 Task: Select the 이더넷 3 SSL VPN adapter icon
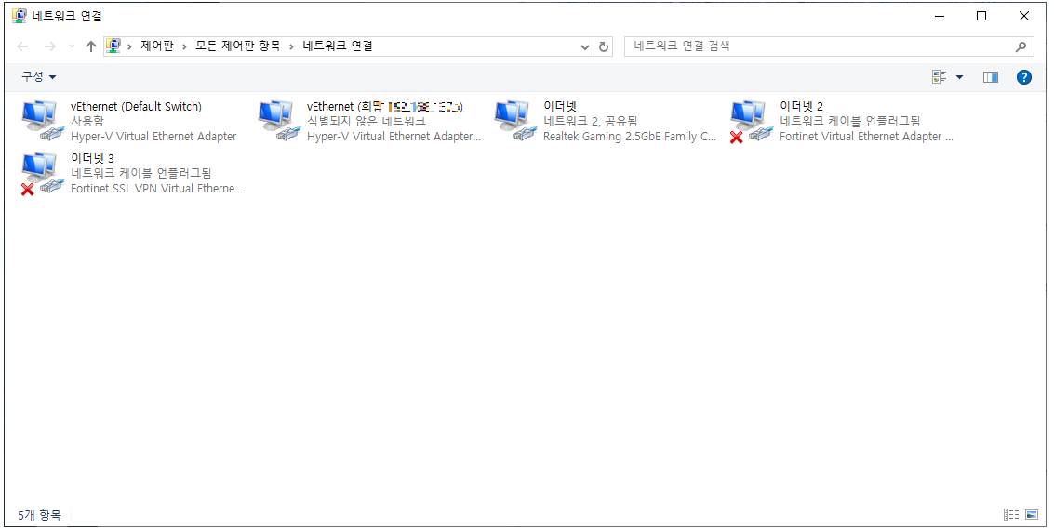[x=43, y=174]
